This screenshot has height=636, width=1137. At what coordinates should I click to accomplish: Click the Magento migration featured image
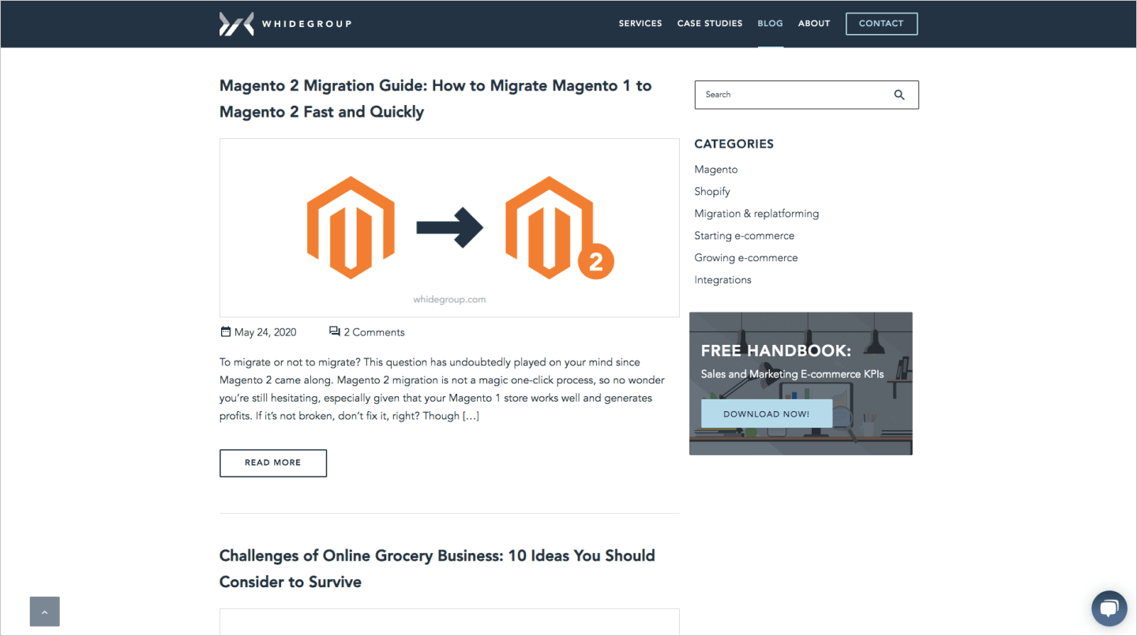tap(449, 228)
